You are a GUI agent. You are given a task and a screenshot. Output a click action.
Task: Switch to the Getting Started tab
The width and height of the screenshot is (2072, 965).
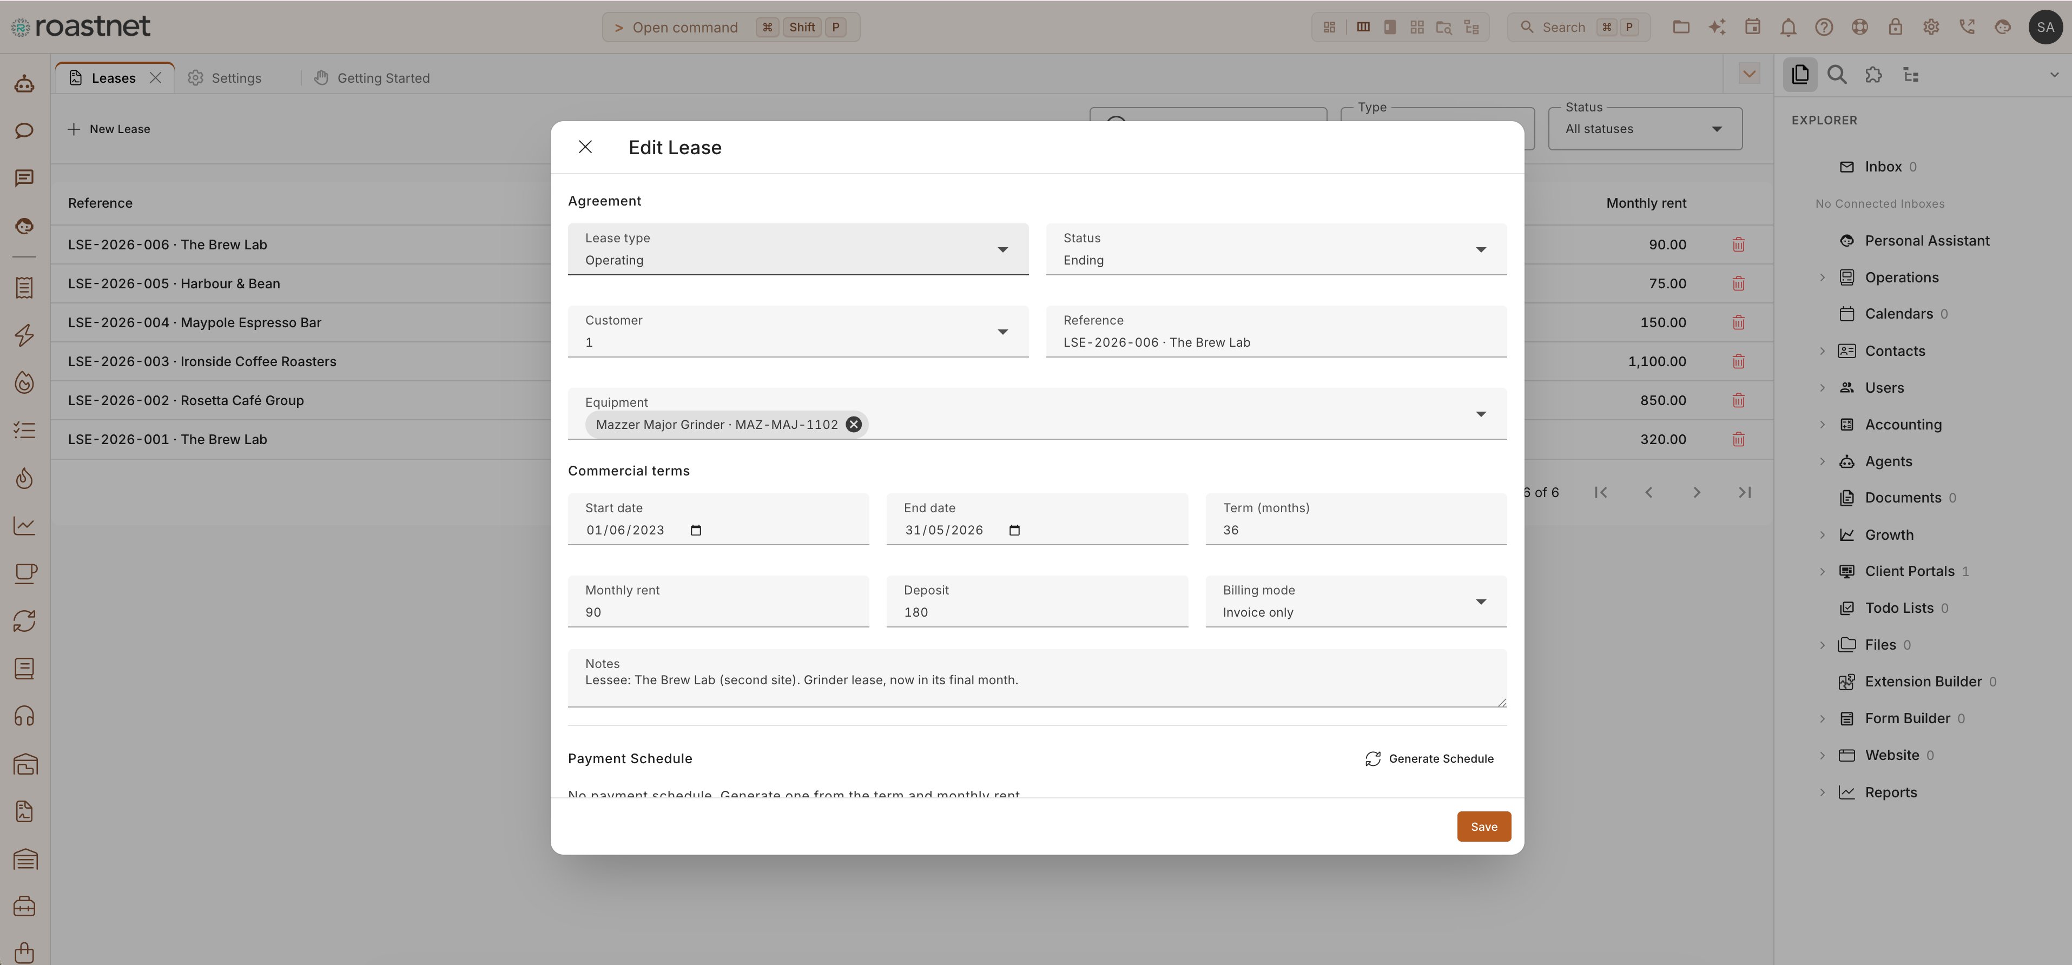coord(372,78)
